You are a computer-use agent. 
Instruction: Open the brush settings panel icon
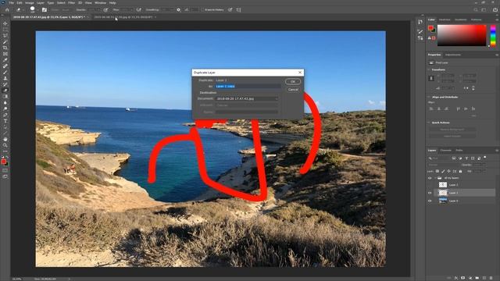45,10
